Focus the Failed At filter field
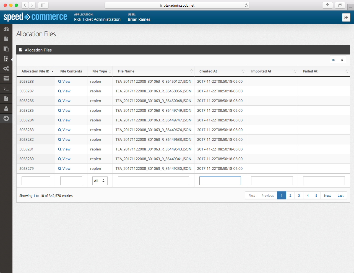This screenshot has height=273, width=354. point(324,181)
